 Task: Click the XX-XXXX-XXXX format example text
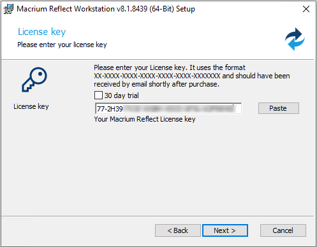(157, 76)
